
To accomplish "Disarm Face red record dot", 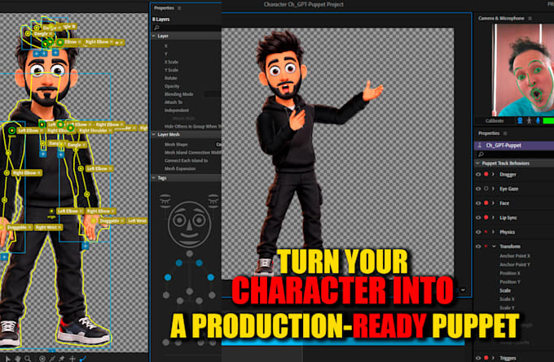I will (486, 203).
